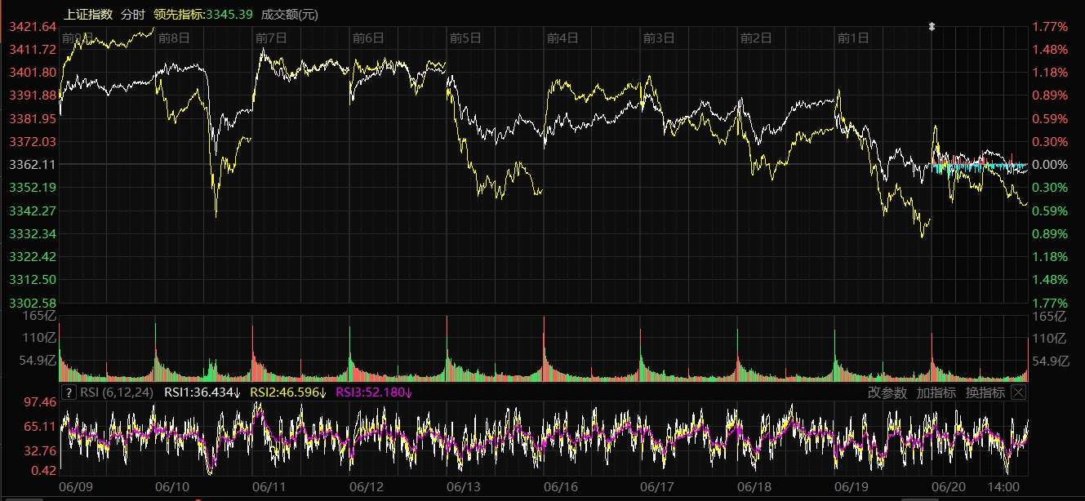Image resolution: width=1085 pixels, height=501 pixels.
Task: Select the 分时 chart mode label
Action: click(x=133, y=14)
